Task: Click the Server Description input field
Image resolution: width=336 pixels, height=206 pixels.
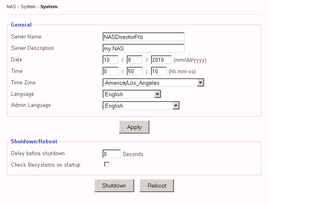Action: click(x=143, y=48)
